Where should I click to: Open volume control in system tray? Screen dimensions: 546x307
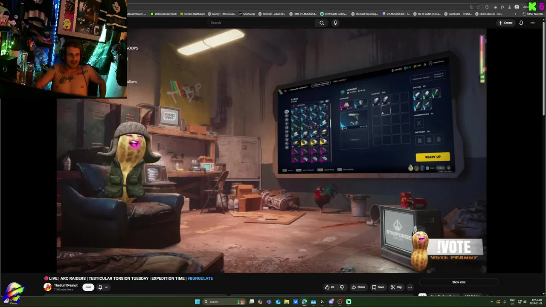[525, 302]
